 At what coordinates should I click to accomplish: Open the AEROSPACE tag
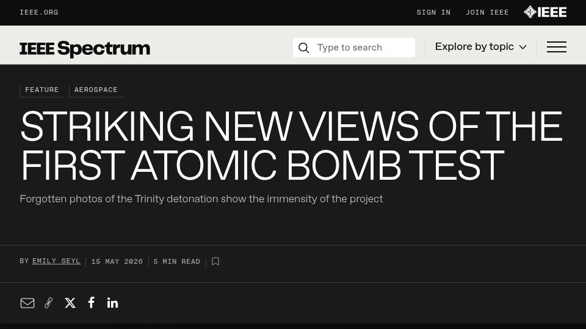[x=96, y=90]
